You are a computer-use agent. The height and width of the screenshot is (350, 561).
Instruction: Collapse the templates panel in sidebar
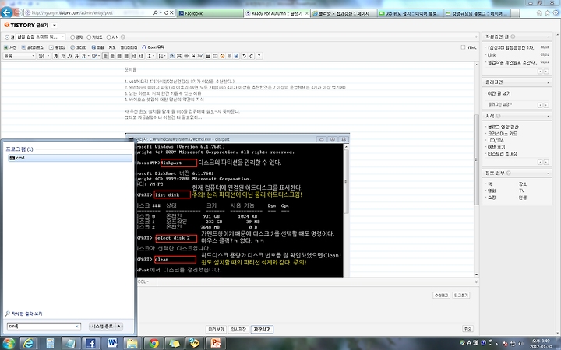[x=548, y=117]
